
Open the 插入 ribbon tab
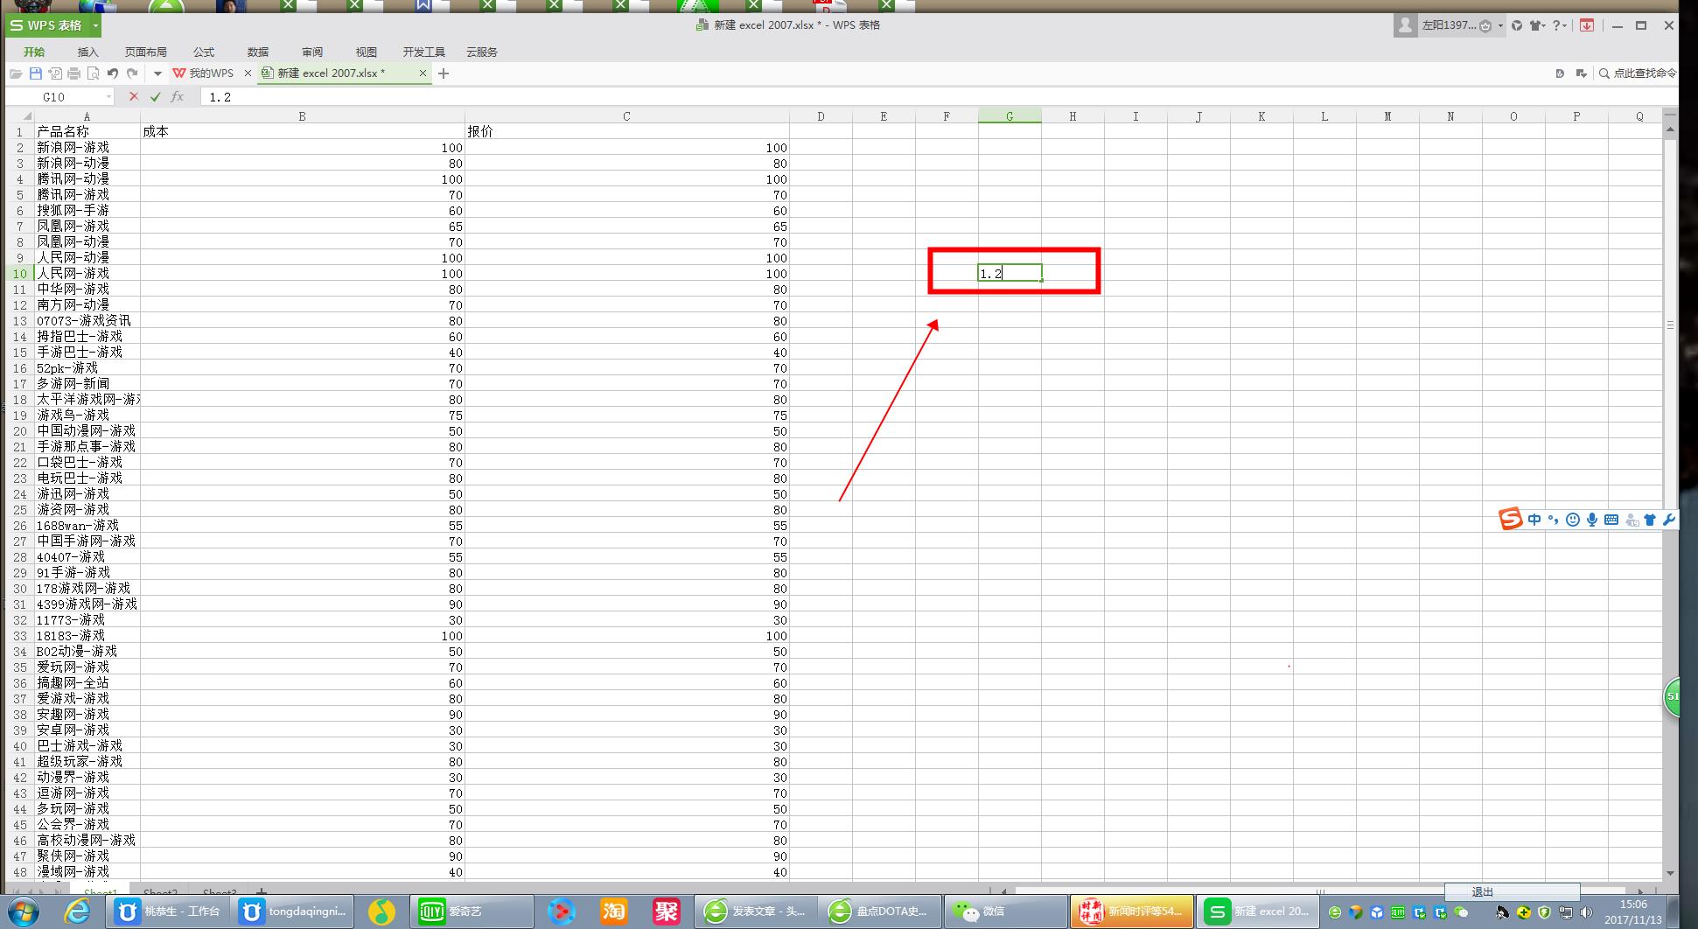click(x=87, y=52)
